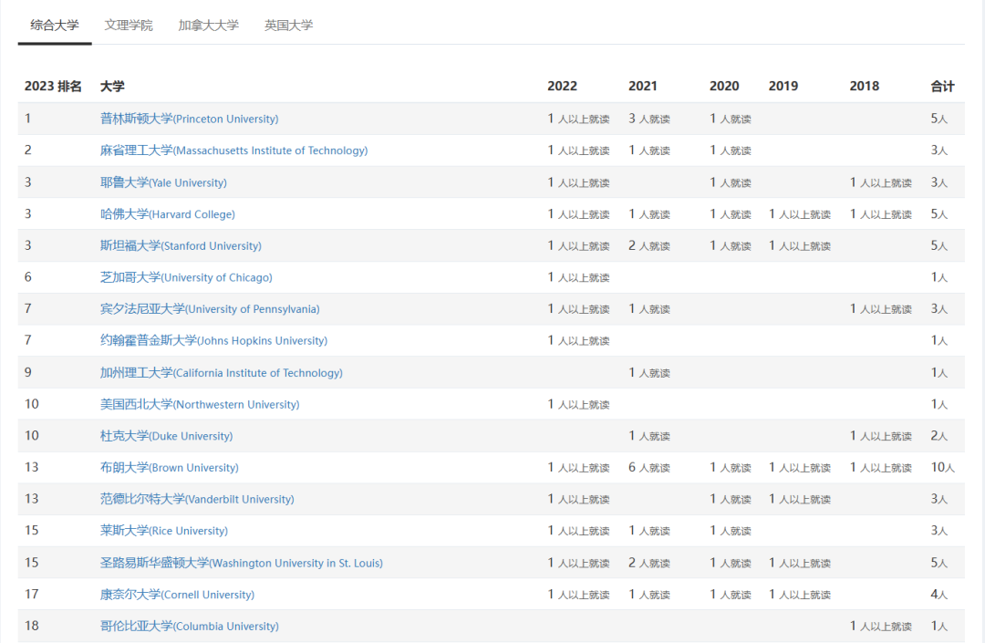Click the 大学 column header
The image size is (985, 643).
[x=112, y=86]
